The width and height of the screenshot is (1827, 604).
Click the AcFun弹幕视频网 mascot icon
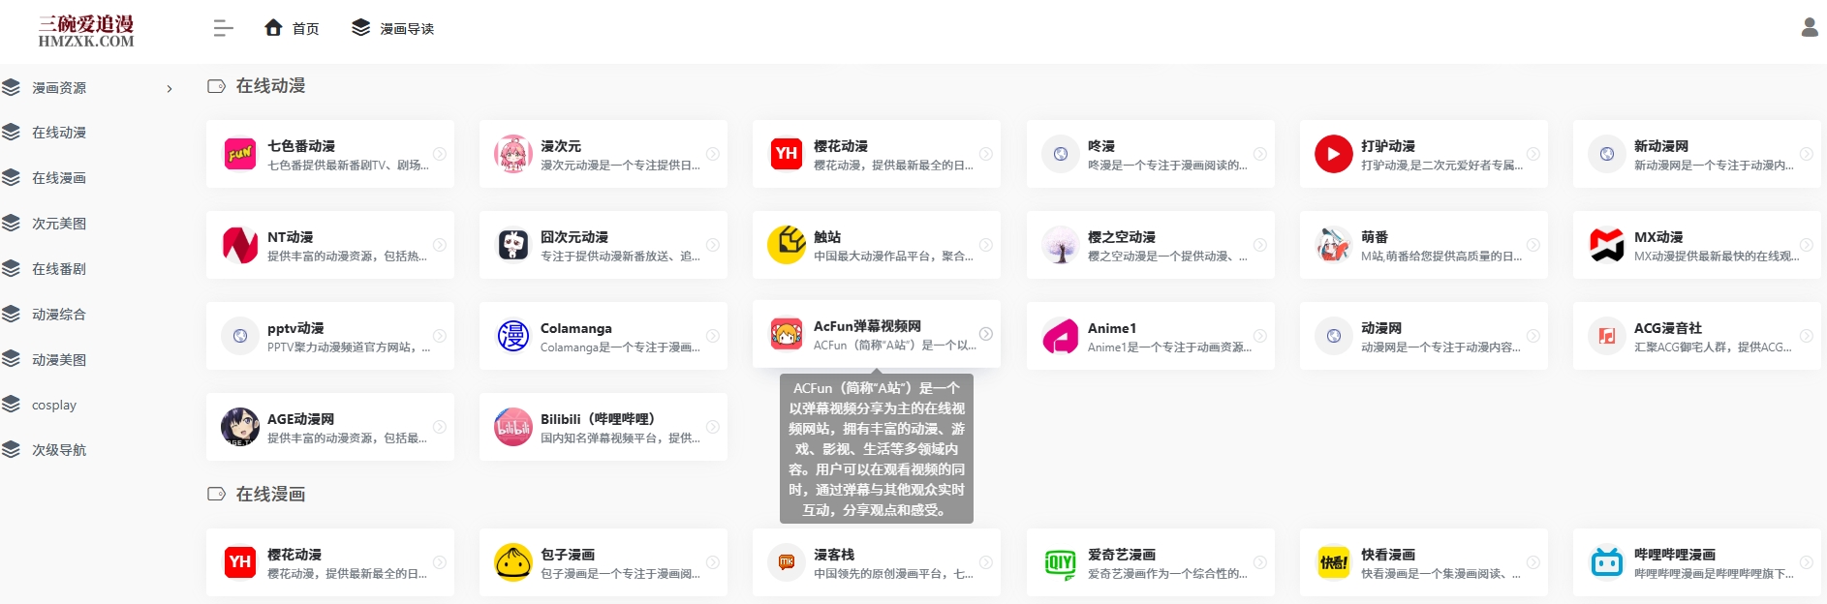[787, 334]
